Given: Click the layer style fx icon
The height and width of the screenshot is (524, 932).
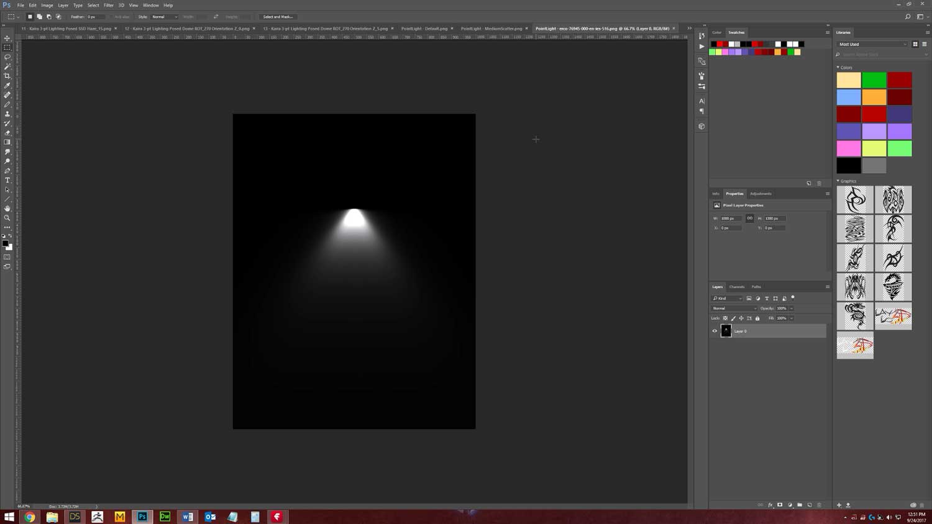Looking at the screenshot, I should point(770,505).
